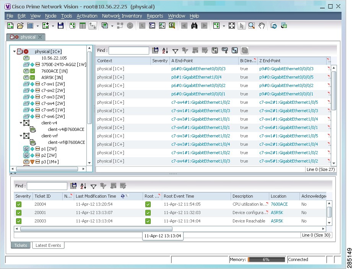Select the Tickets tab

21,245
